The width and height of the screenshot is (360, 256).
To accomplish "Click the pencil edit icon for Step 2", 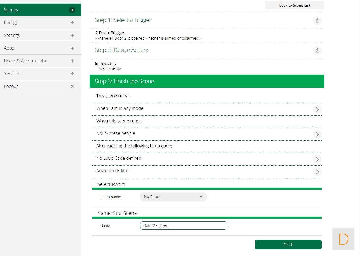I will pos(317,50).
